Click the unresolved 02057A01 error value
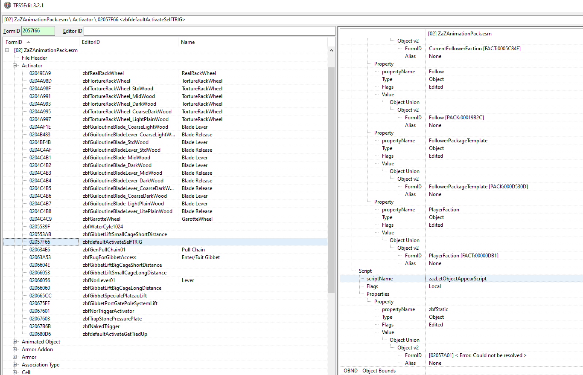Screen dimensions: 583x375 (478, 355)
